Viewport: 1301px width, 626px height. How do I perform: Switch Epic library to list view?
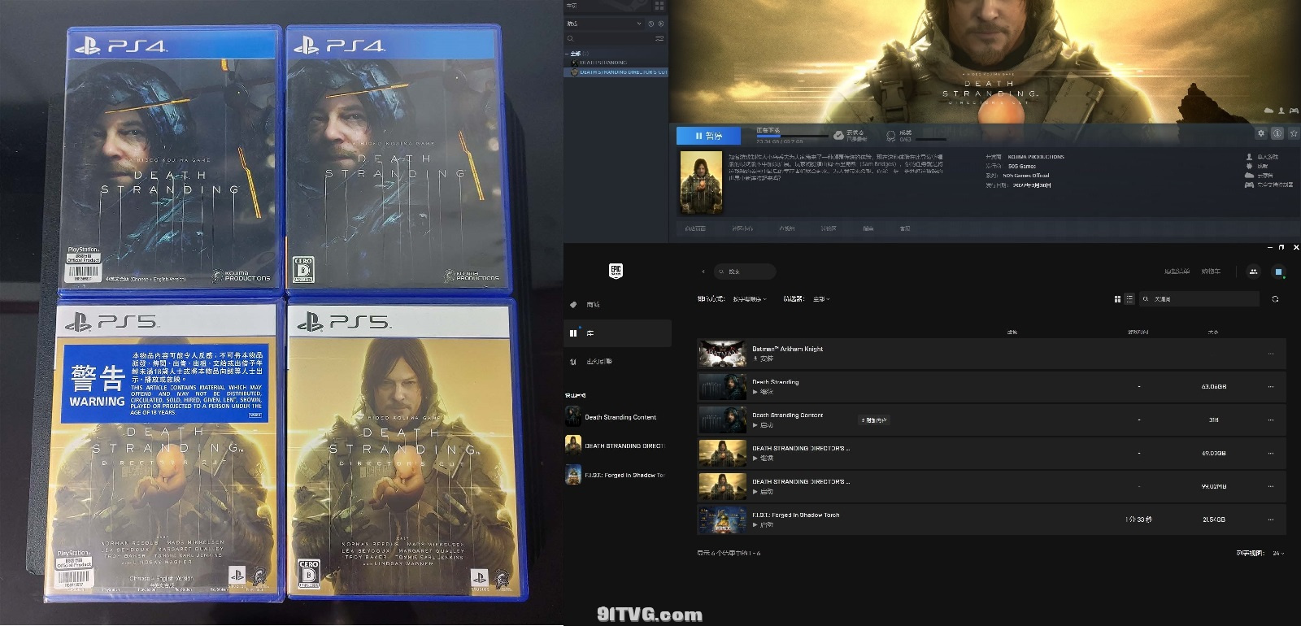(x=1129, y=299)
